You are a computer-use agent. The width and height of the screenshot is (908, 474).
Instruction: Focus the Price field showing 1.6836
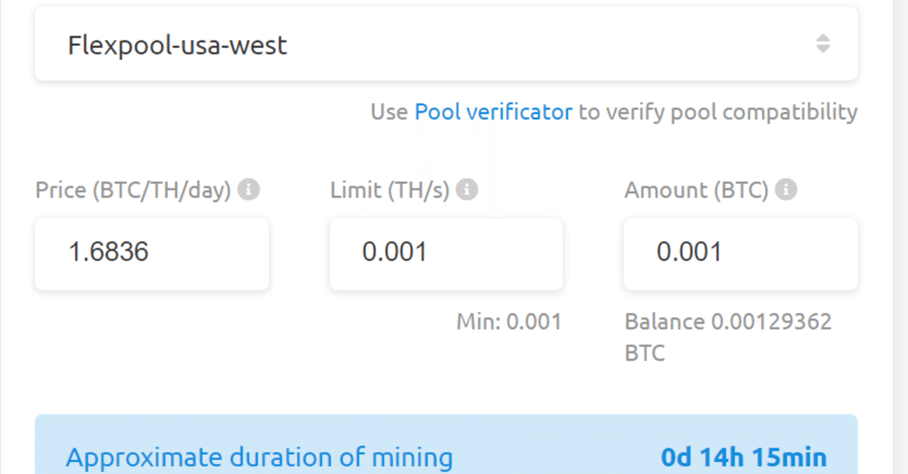pyautogui.click(x=152, y=253)
